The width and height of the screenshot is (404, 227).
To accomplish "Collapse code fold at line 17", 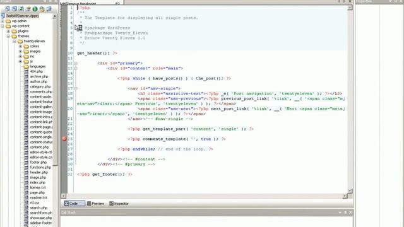I will point(76,88).
